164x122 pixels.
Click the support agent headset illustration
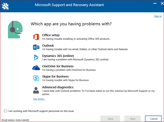coord(15,30)
